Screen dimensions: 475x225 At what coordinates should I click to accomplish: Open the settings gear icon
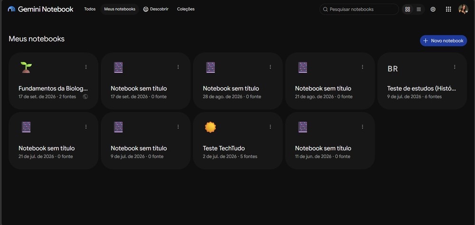coord(433,9)
